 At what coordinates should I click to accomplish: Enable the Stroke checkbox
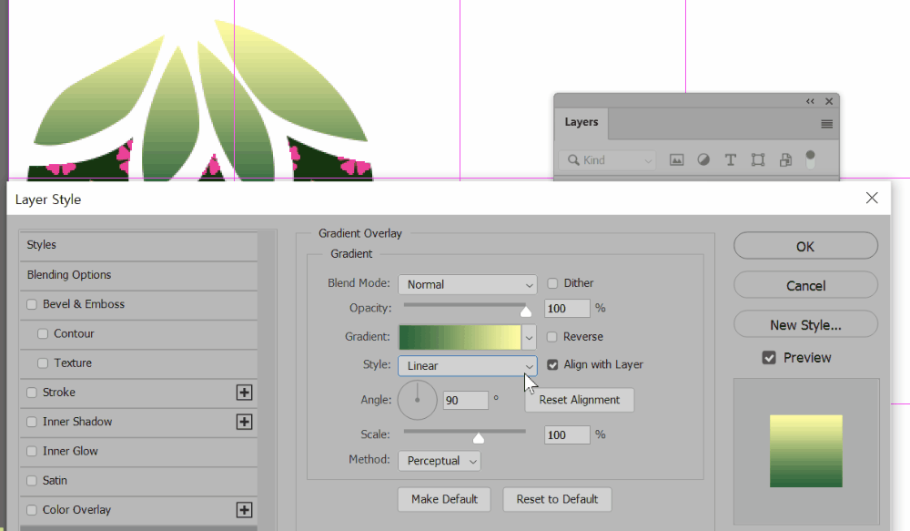32,393
